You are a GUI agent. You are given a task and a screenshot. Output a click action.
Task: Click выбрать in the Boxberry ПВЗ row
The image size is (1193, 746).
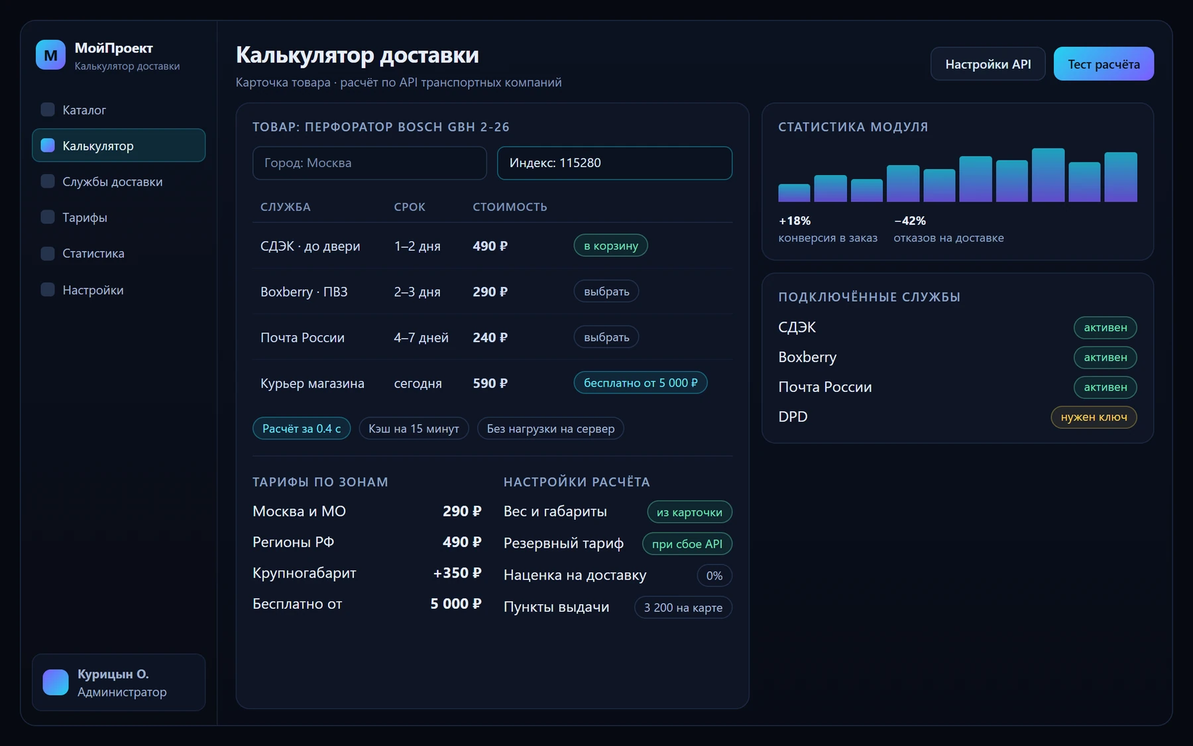[606, 291]
